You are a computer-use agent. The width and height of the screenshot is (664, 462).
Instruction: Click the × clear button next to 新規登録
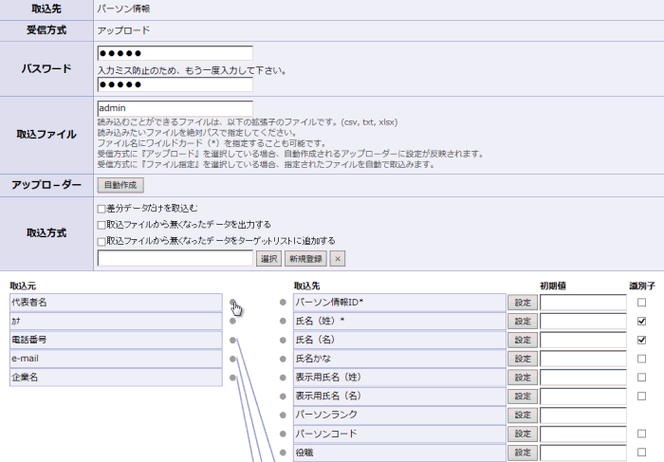click(x=338, y=259)
